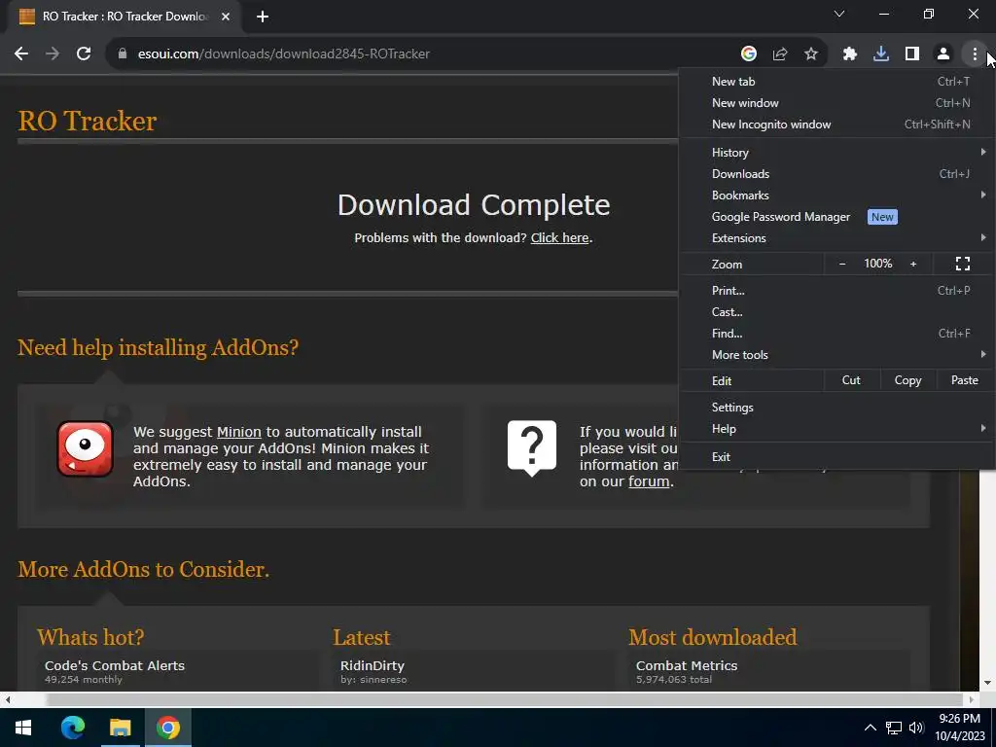Open Google Password Manager

pyautogui.click(x=837, y=217)
